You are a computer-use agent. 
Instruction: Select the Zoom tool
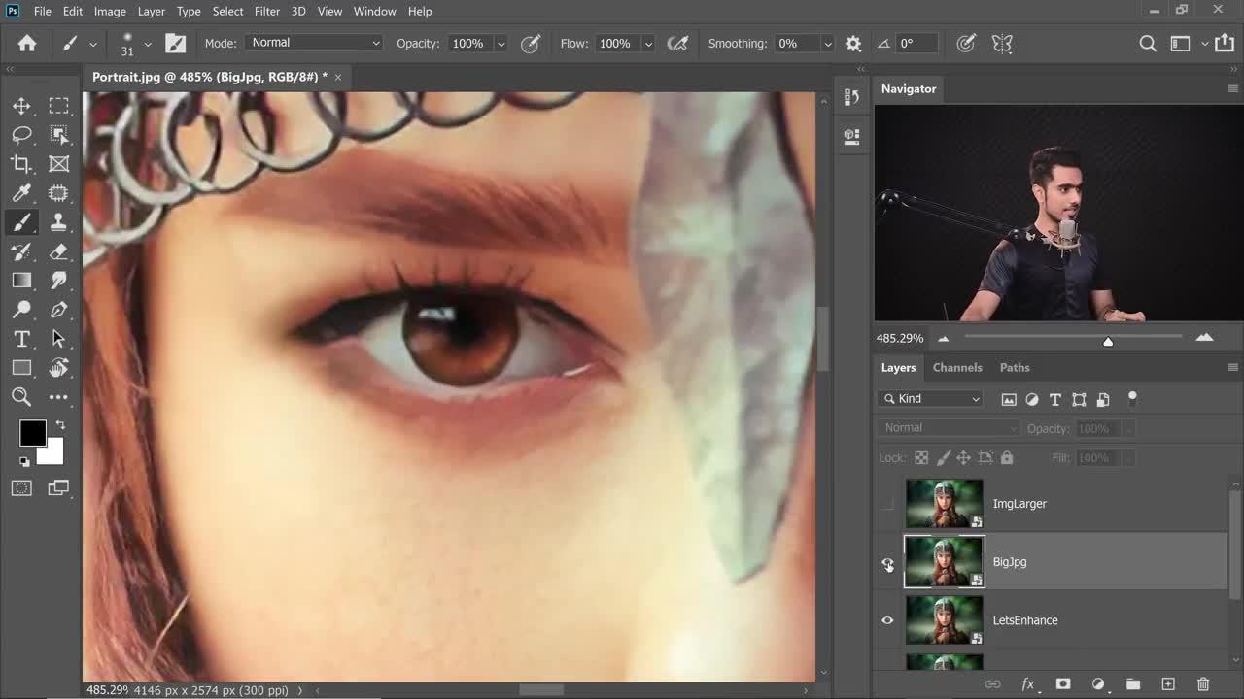[x=21, y=397]
